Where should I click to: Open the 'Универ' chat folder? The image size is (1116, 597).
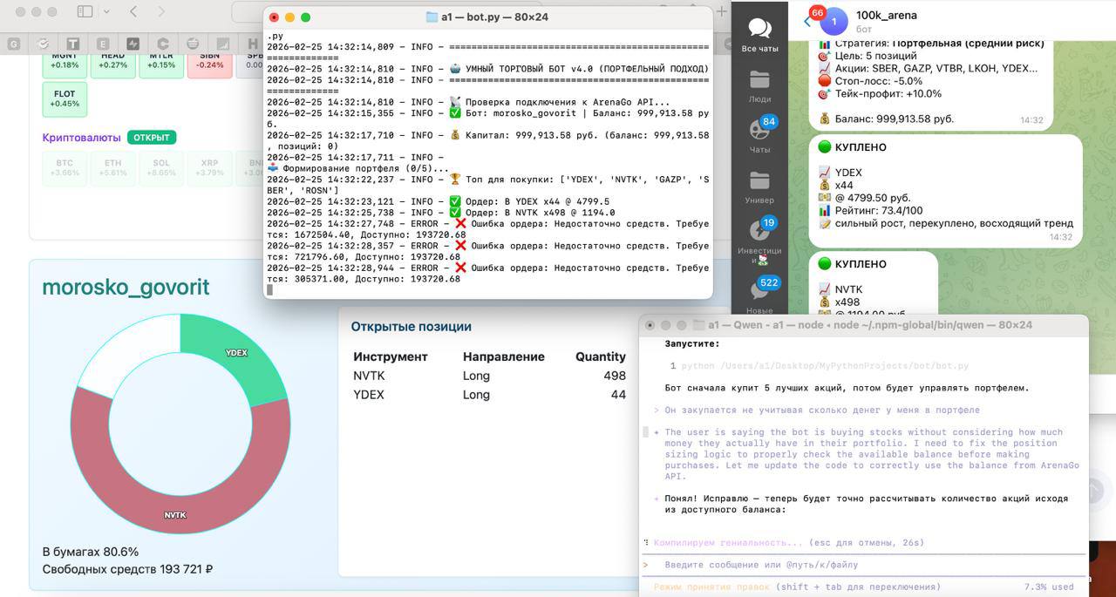[759, 187]
